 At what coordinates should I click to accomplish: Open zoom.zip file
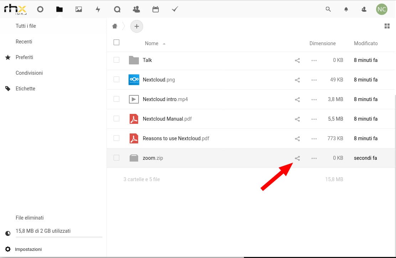[x=153, y=158]
